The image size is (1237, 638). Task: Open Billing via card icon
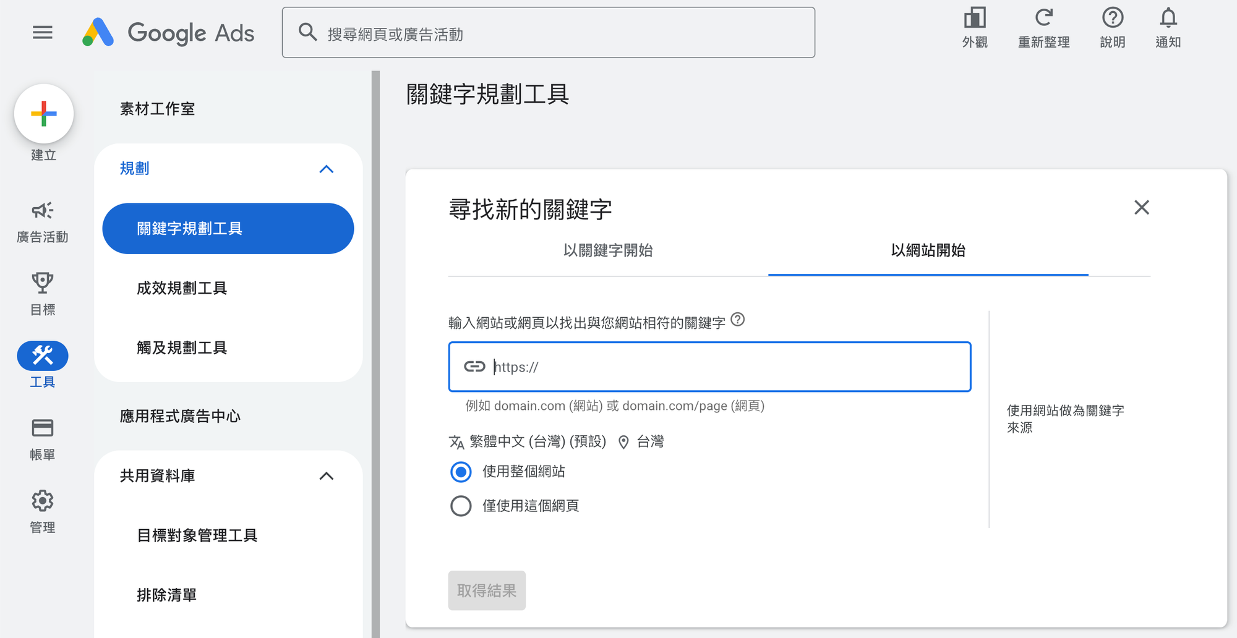(x=42, y=428)
